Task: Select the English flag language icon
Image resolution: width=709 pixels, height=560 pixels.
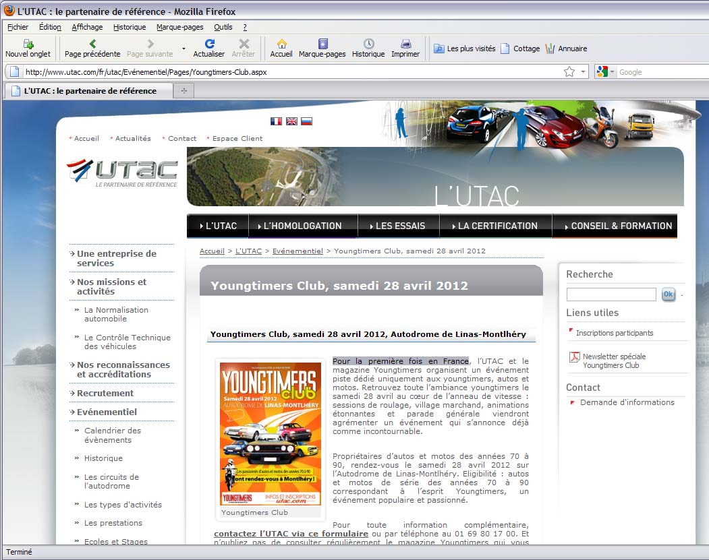Action: pyautogui.click(x=291, y=121)
